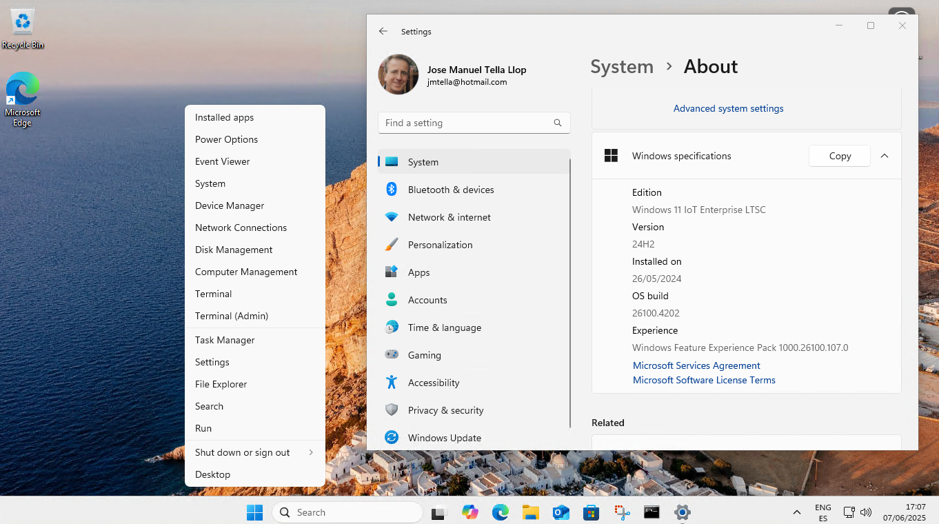Expand Shut down or sign out submenu
Screen dimensions: 939x524
(254, 452)
